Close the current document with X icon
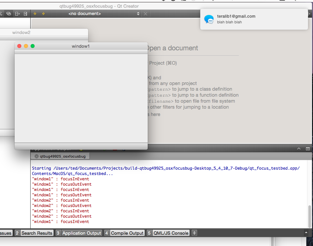The height and width of the screenshot is (246, 313). click(x=145, y=14)
